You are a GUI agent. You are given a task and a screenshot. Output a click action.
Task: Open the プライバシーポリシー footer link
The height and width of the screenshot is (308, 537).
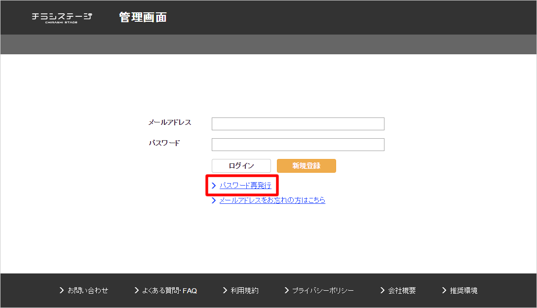point(323,291)
